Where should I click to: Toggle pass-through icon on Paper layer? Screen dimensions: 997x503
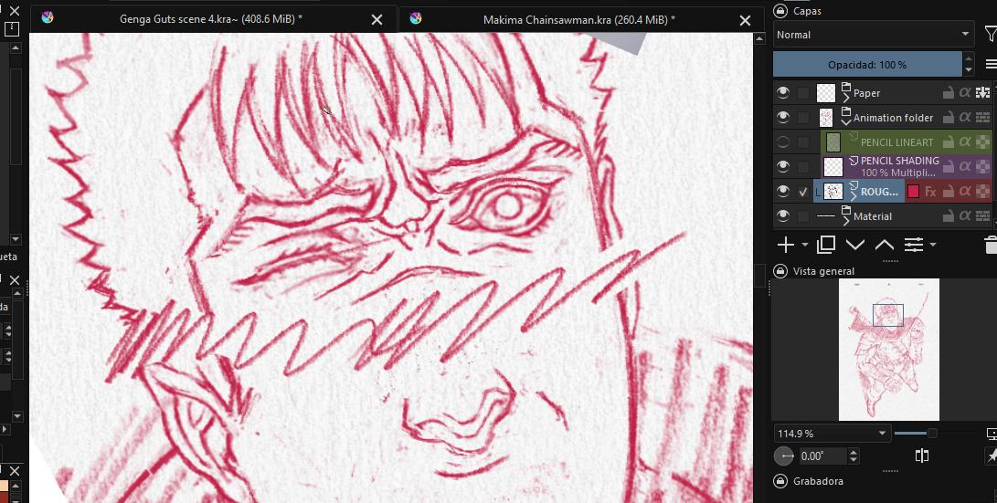click(x=982, y=93)
